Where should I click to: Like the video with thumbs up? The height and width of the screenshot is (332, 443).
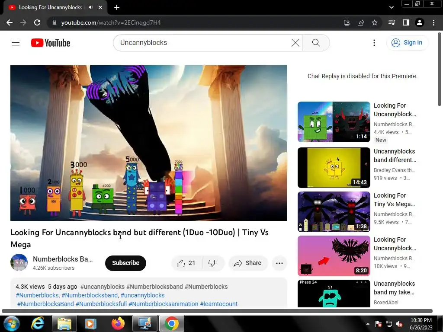(186, 263)
